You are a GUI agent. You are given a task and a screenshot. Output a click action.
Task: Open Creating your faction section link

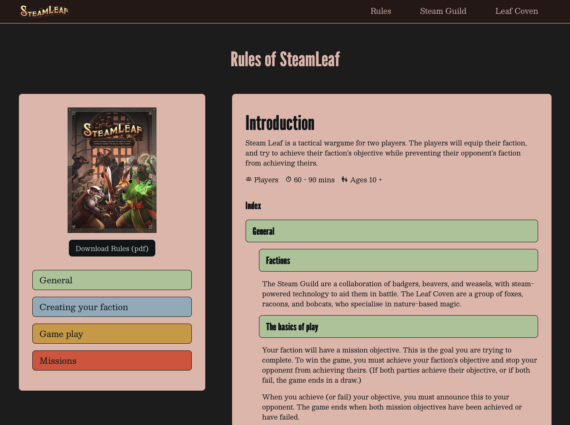[x=112, y=307]
